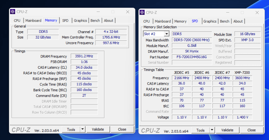Click the Max Bandwidth value DDR5-7200 (3600 MHz)
The width and height of the screenshot is (269, 140).
coord(192,40)
